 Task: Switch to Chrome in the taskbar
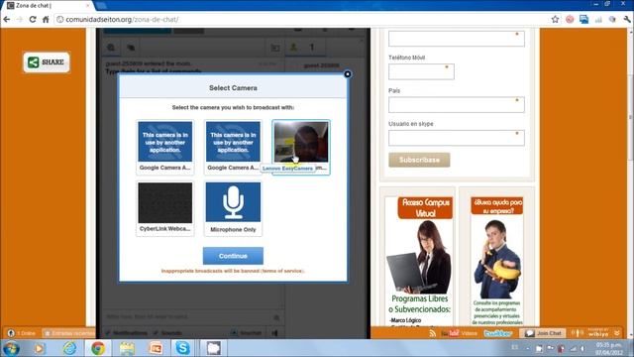tap(98, 348)
